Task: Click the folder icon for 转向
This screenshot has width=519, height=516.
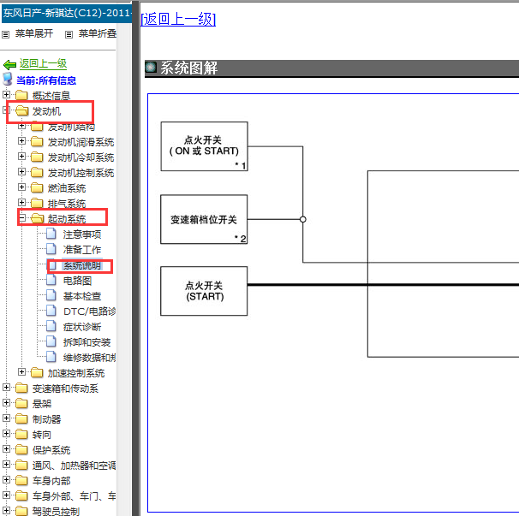Action: [21, 434]
